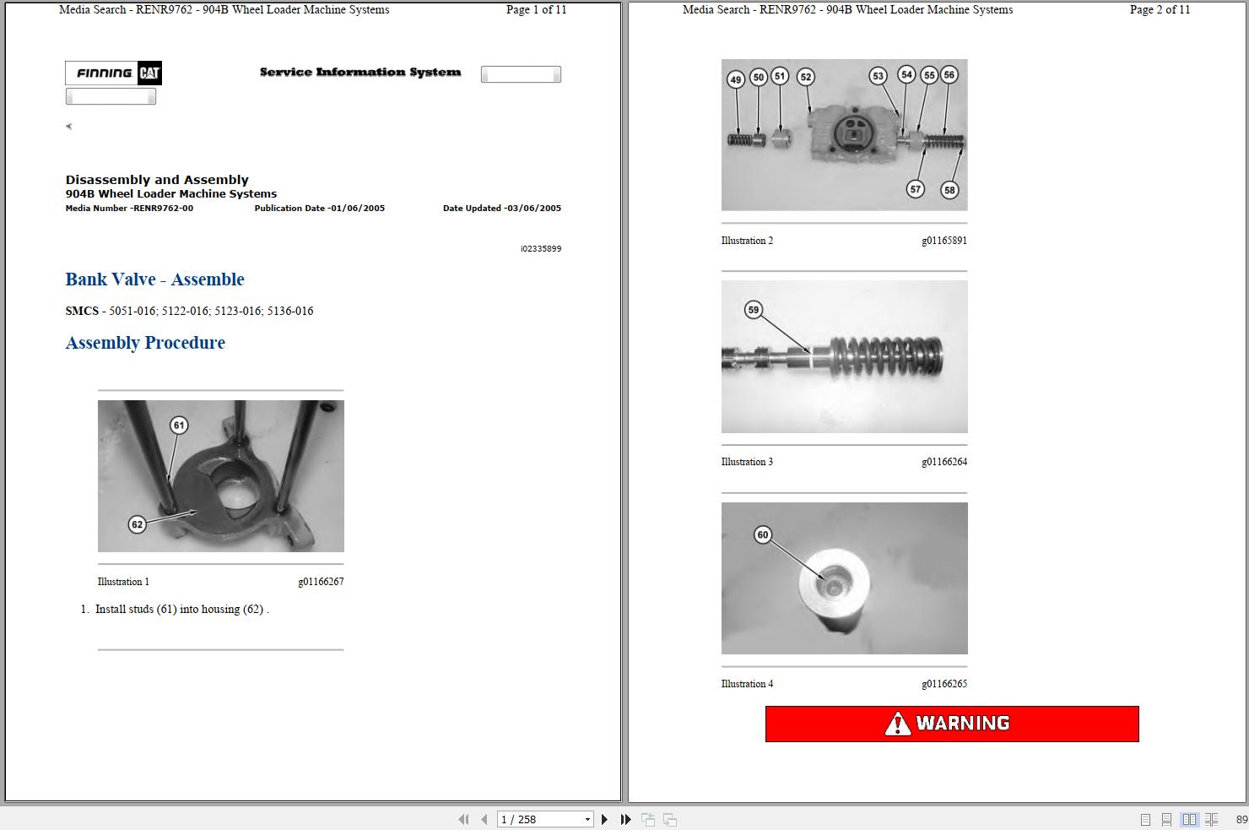Viewport: 1249px width, 830px height.
Task: Open the page number dropdown
Action: (x=588, y=819)
